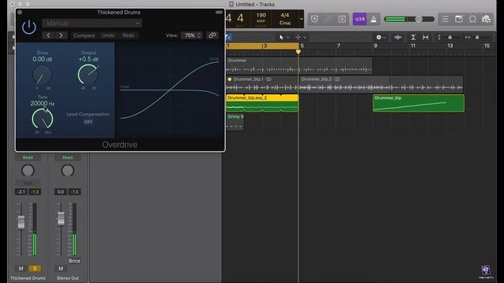Toggle the Waveform Zoom button

click(398, 38)
